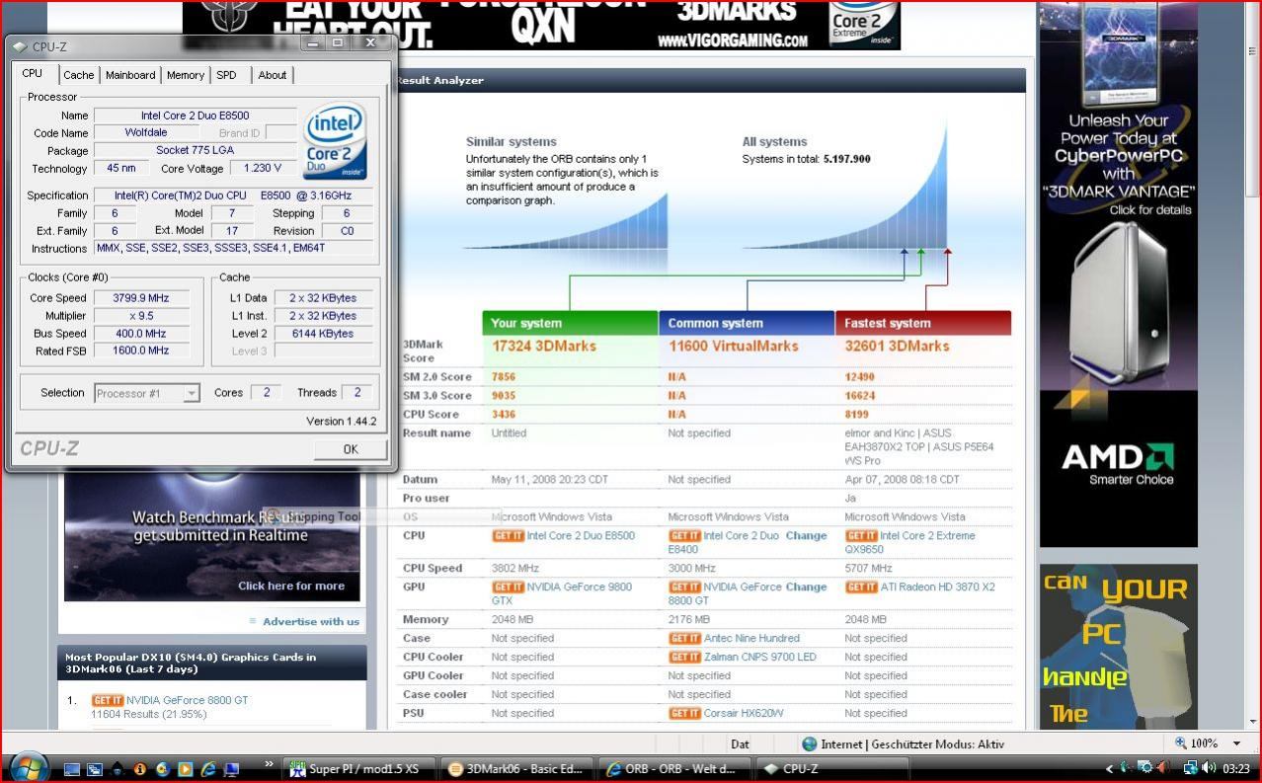The height and width of the screenshot is (783, 1262).
Task: Click the system tray clock showing 03:23
Action: point(1236,769)
